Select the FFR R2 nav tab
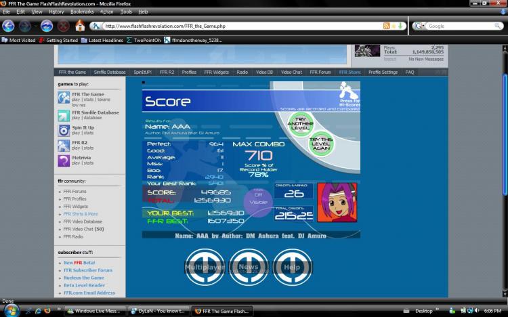Viewport: 508px width, 317px height. [x=167, y=72]
